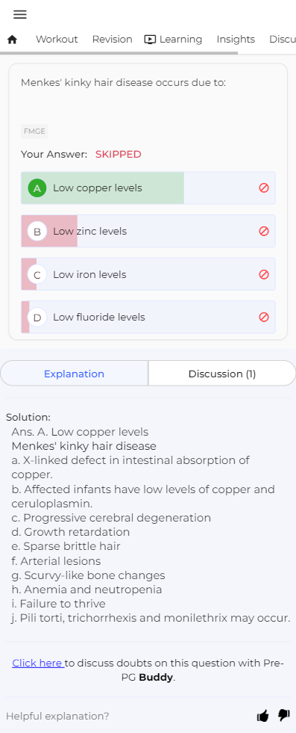Follow the Click here link
This screenshot has width=296, height=733.
[x=38, y=663]
